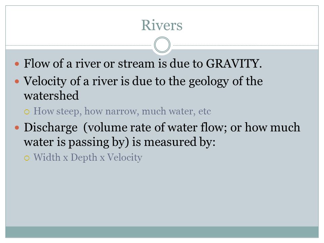Click the word geology in second bullet

point(209,82)
